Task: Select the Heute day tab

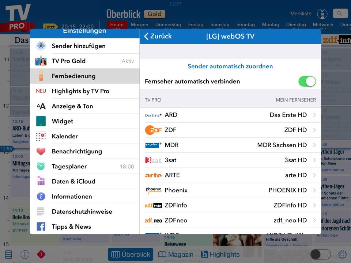Action: (x=117, y=25)
